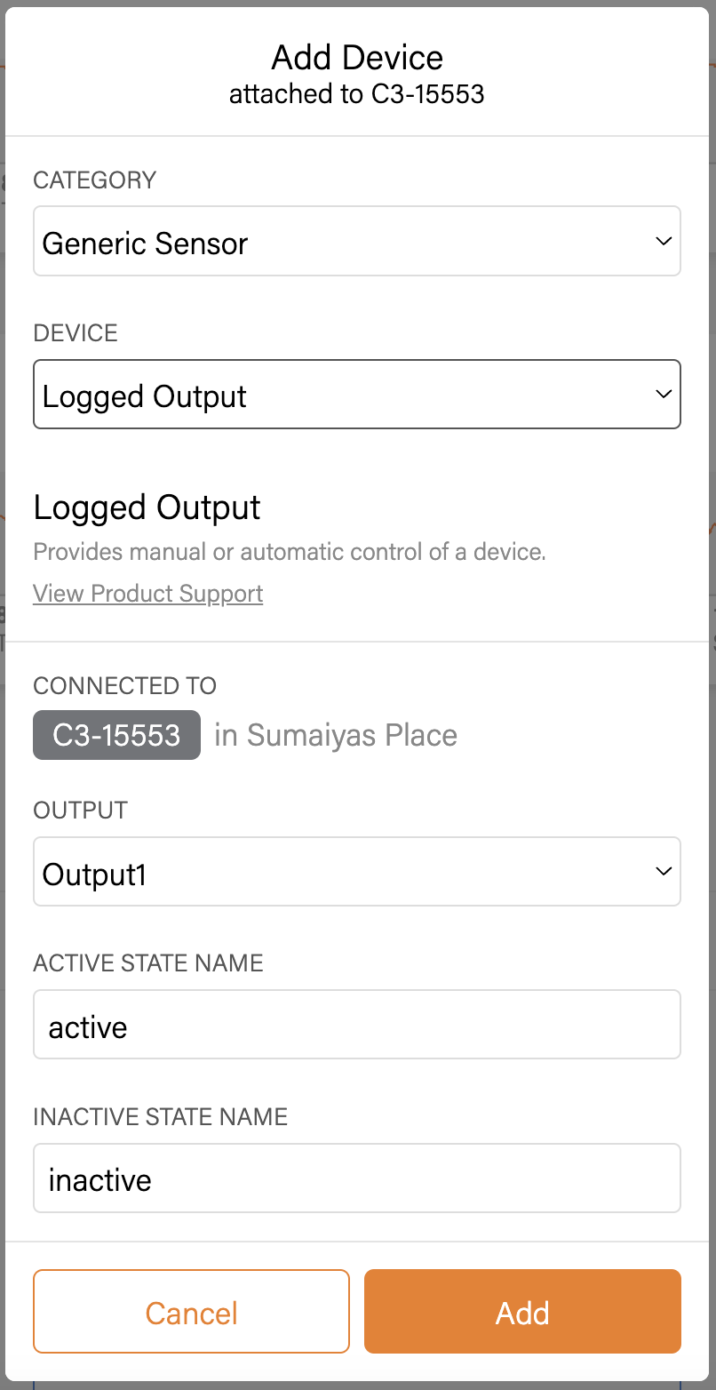Click the CONNECTED TO label
716x1390 pixels.
124,686
